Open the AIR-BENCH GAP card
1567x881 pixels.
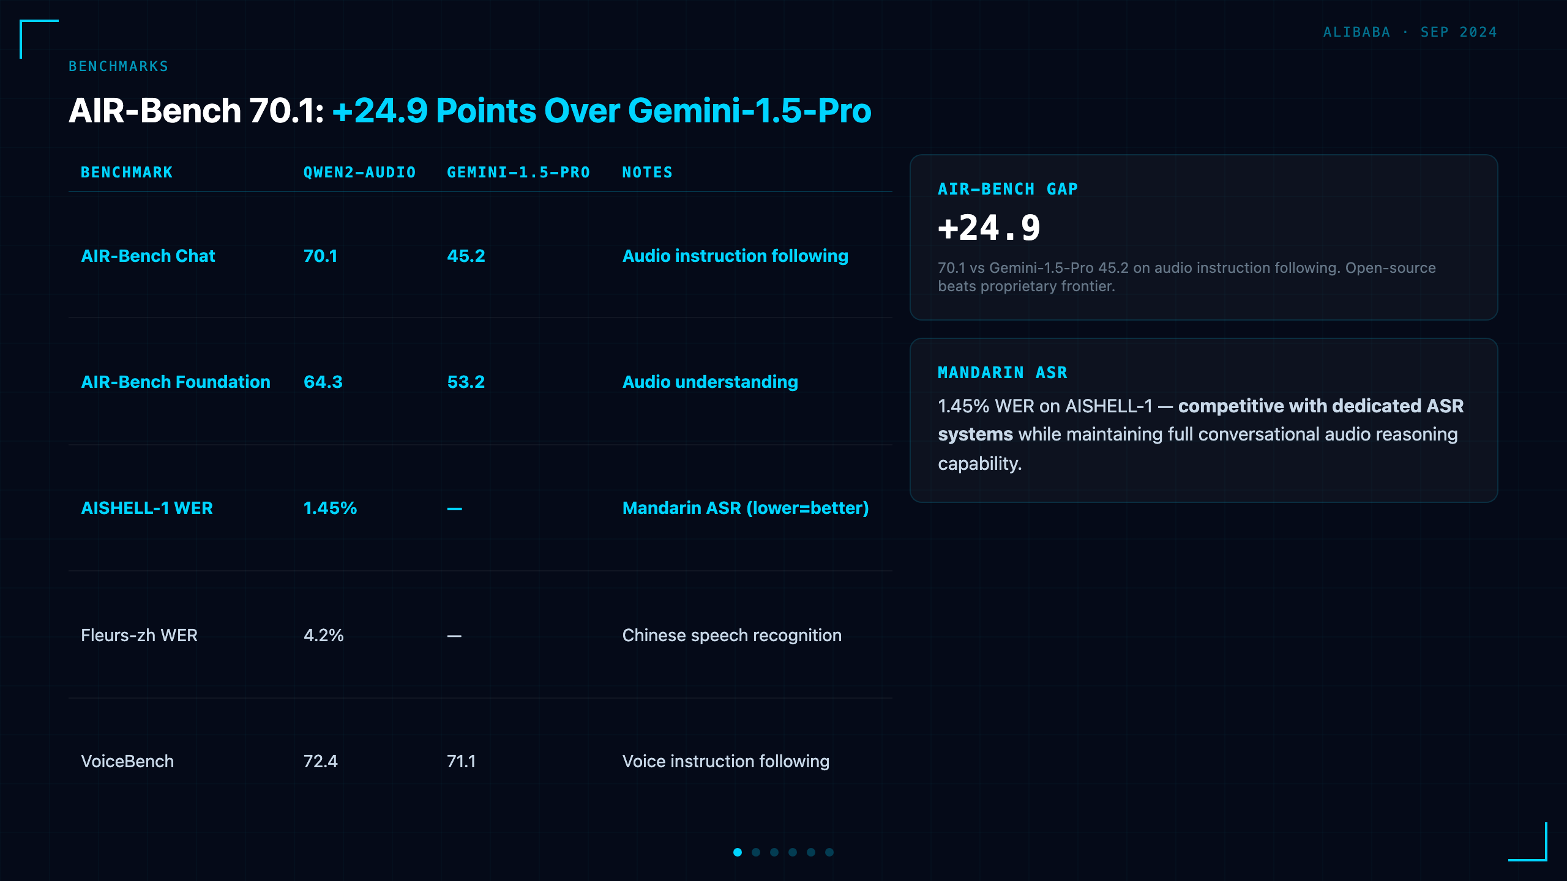coord(1203,237)
